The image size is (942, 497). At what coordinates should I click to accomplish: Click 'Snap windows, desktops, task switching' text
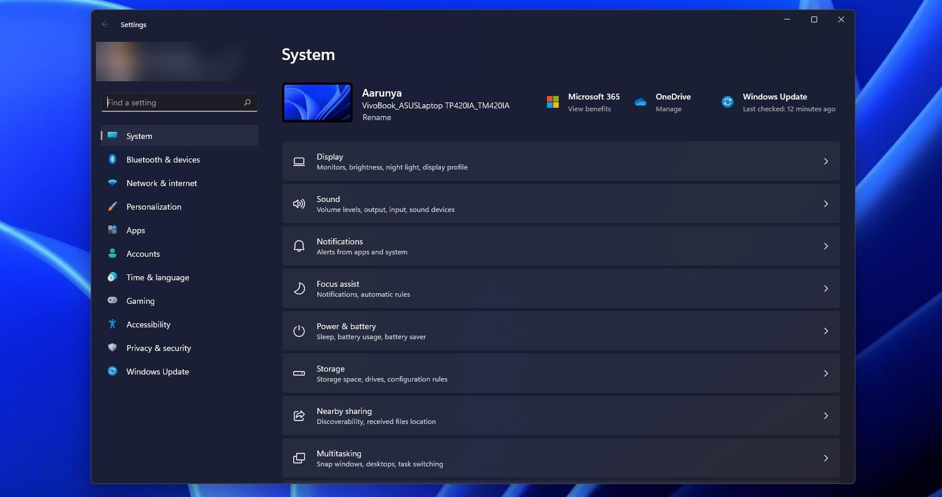click(x=380, y=464)
